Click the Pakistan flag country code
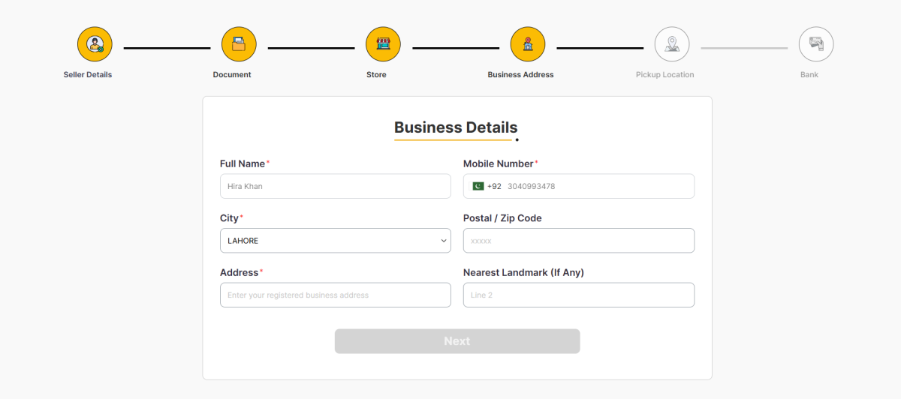Screen dimensions: 901x399 point(478,186)
